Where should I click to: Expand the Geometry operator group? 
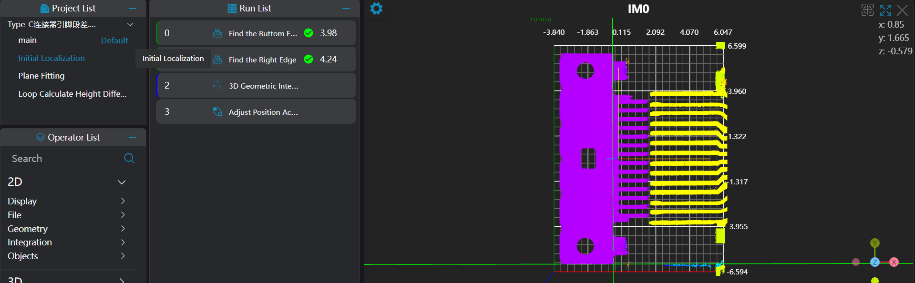123,229
